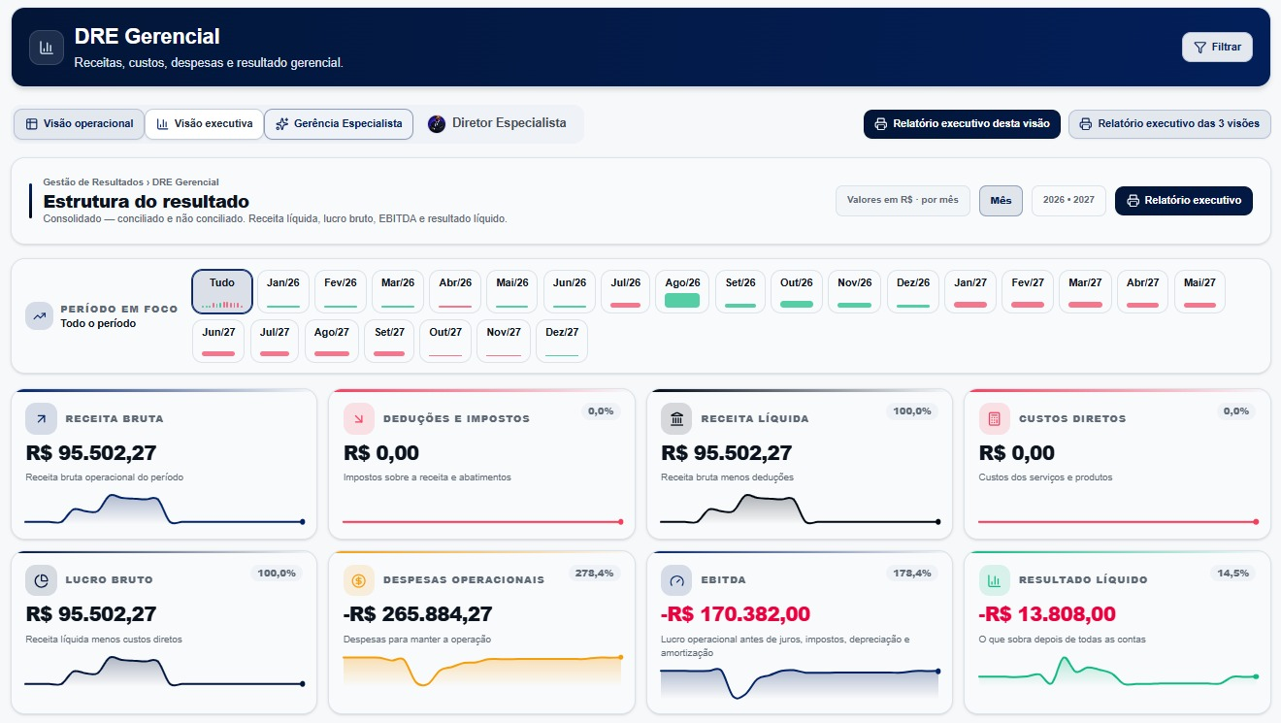Select the Fev/26 period chip
Screen dimensions: 1281x723
coord(341,291)
